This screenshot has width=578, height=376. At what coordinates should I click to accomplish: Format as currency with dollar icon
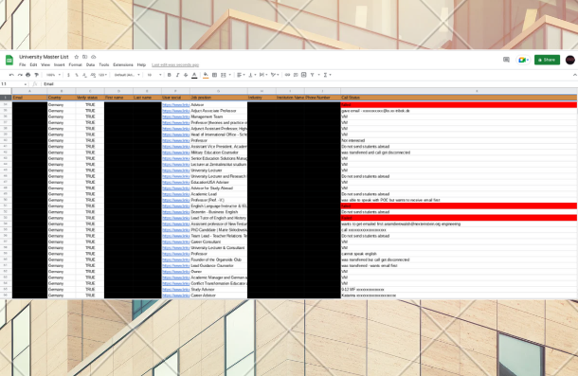[x=68, y=75]
